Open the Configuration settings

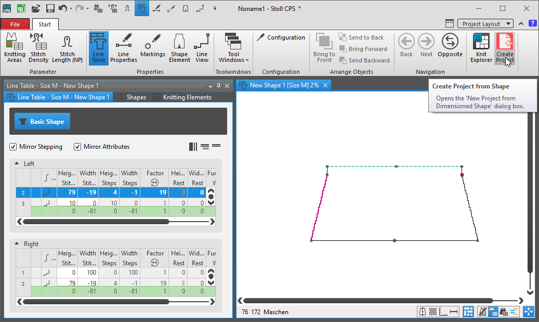click(x=281, y=38)
